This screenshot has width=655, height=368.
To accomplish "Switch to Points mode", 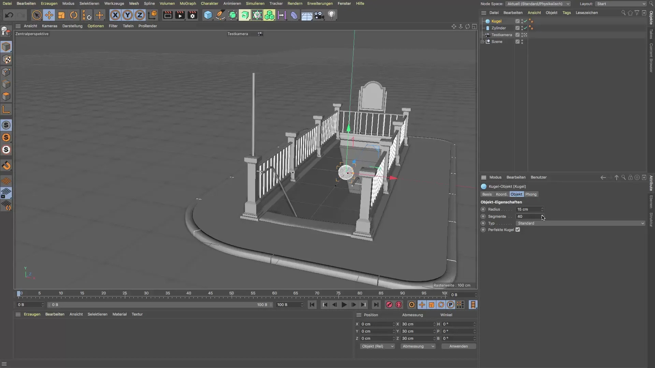I will tap(6, 72).
